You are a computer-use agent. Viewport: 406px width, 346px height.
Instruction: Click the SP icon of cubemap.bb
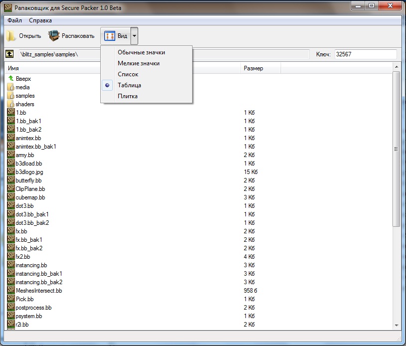click(11, 197)
